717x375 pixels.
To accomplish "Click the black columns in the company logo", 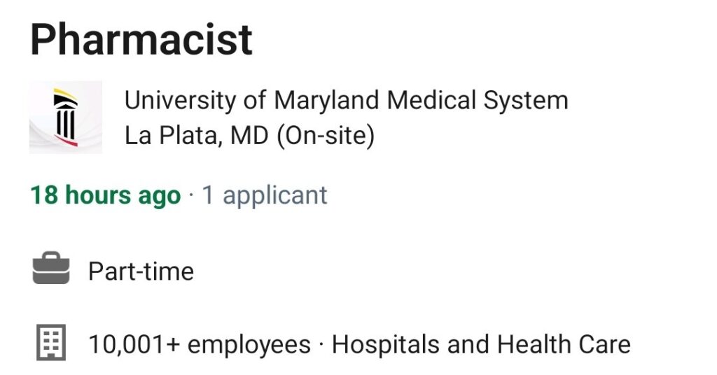I will [65, 122].
